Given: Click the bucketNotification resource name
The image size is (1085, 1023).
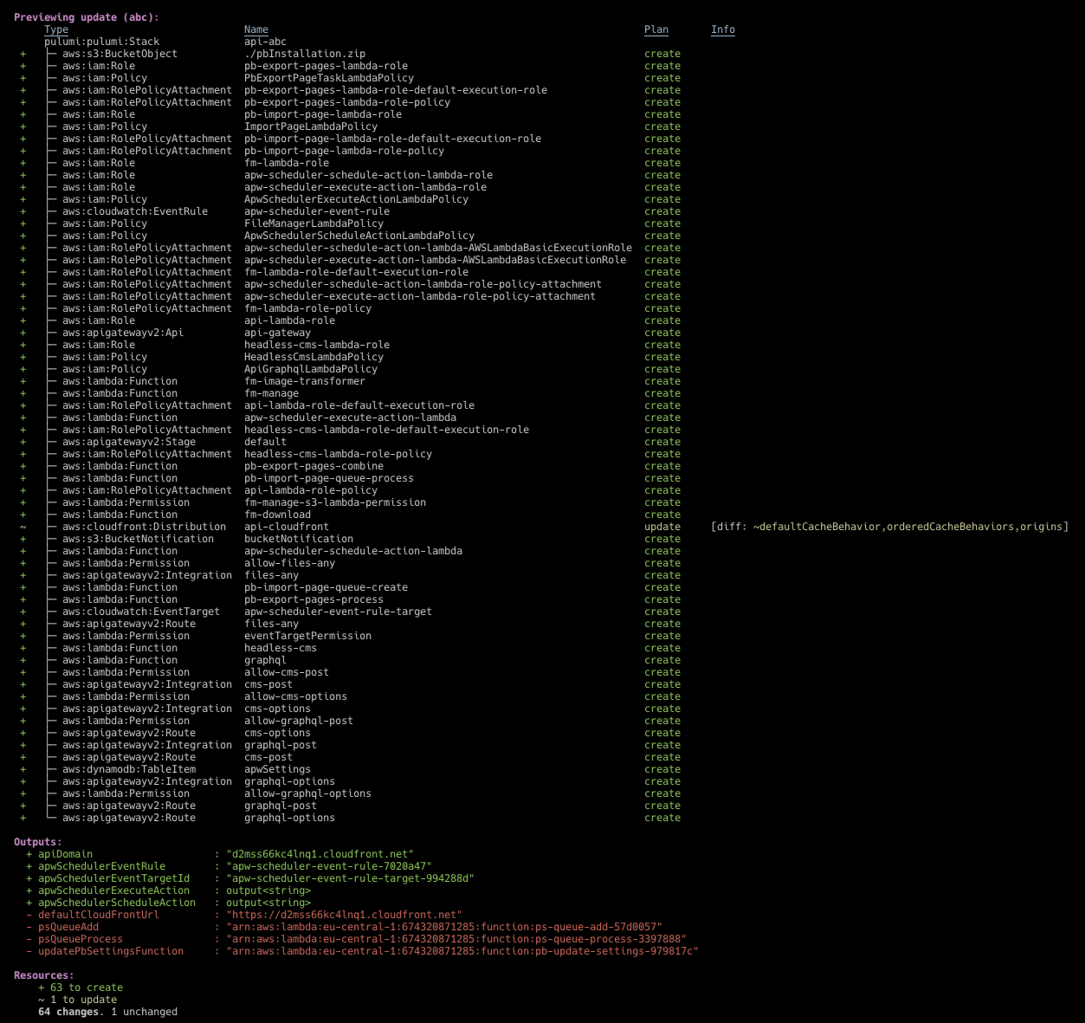Looking at the screenshot, I should (x=299, y=539).
